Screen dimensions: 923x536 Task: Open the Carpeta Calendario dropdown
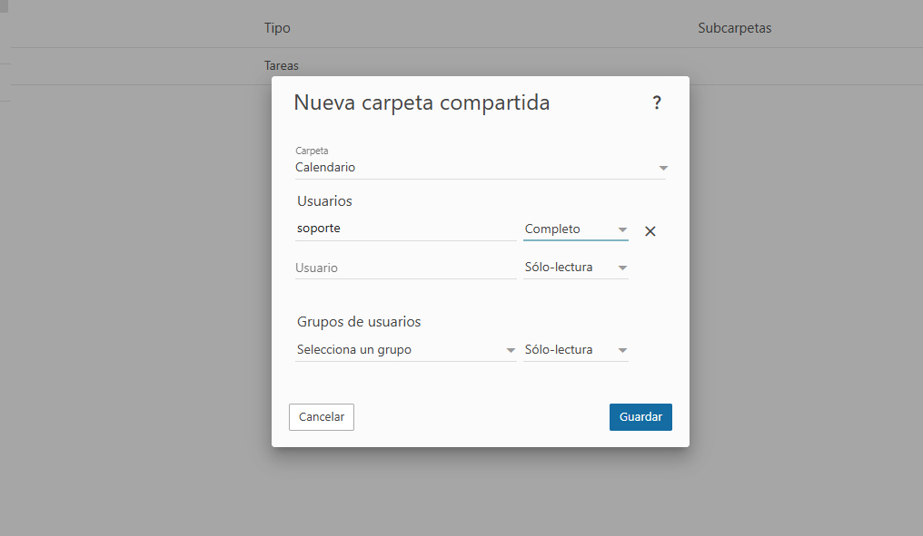pyautogui.click(x=481, y=168)
